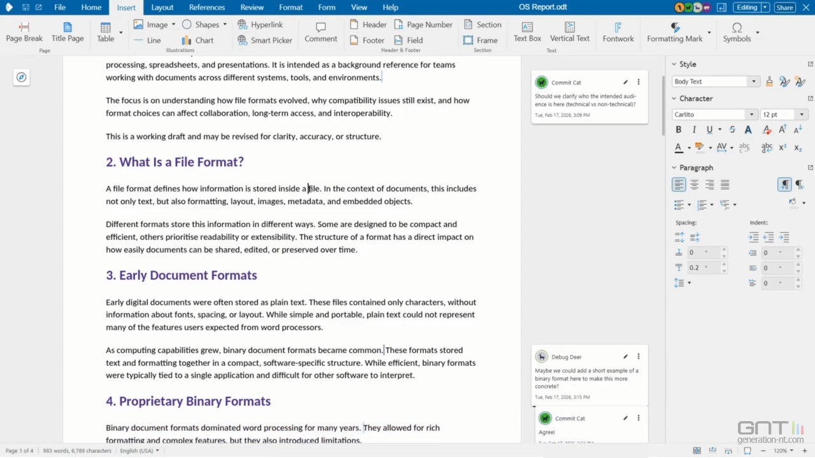Screen dimensions: 815x458
Task: Insert a Page Break
Action: tap(24, 32)
